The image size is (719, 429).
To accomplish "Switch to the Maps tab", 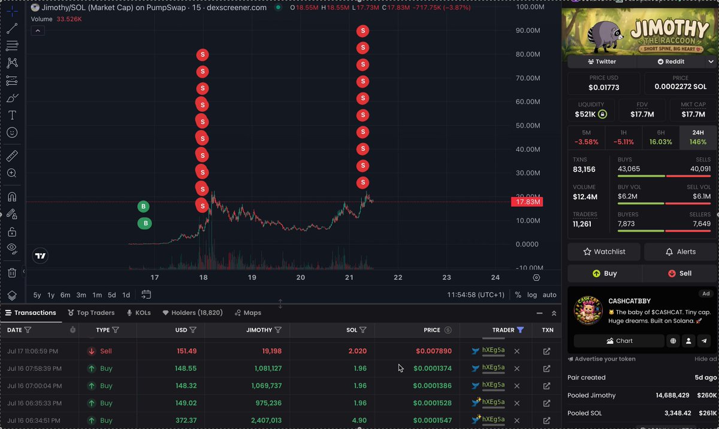I will (x=248, y=312).
